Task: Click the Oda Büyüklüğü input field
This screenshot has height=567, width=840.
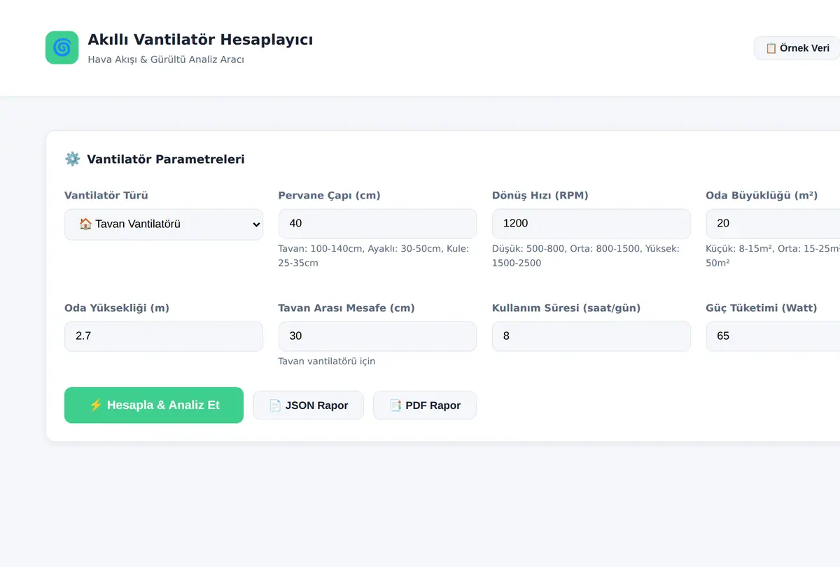Action: pyautogui.click(x=773, y=224)
